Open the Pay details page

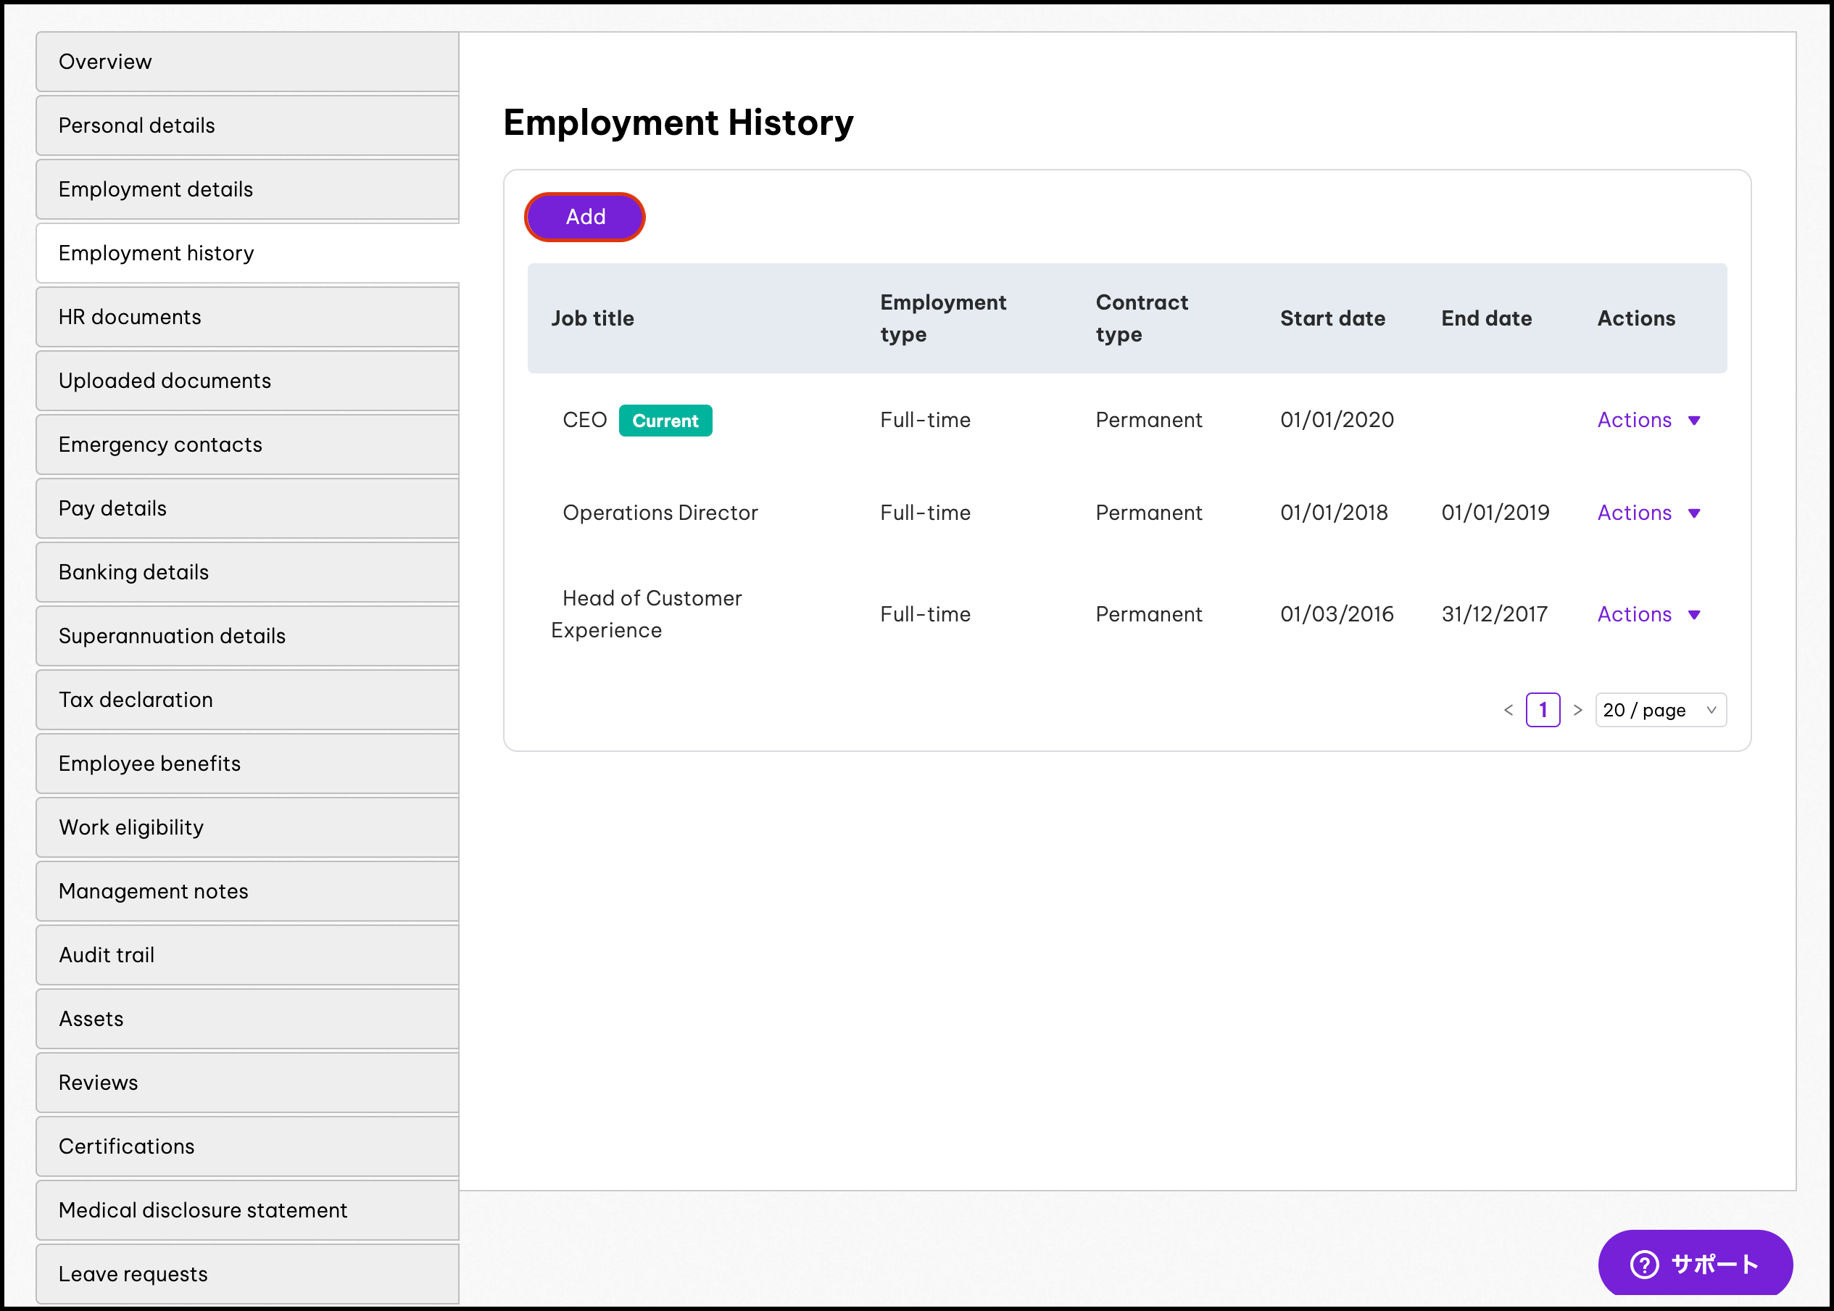pyautogui.click(x=112, y=508)
